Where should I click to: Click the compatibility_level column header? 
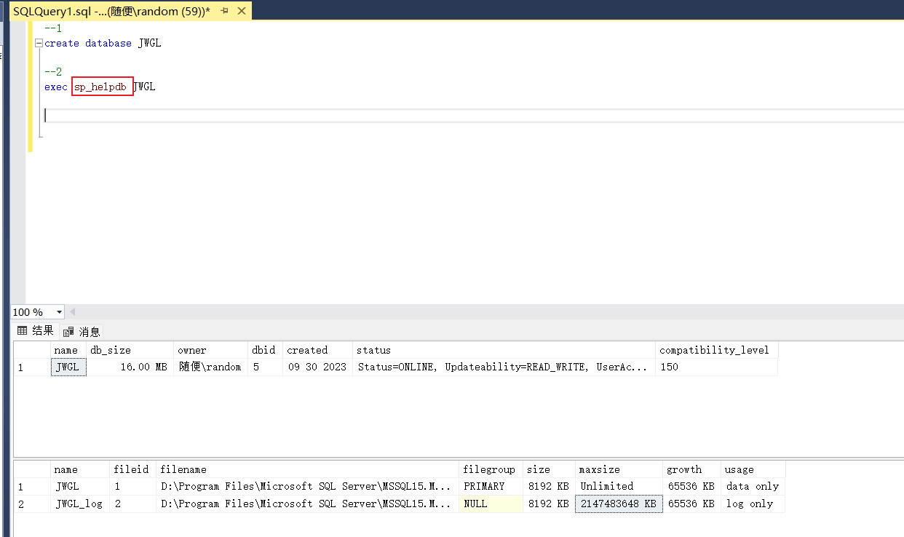tap(715, 350)
